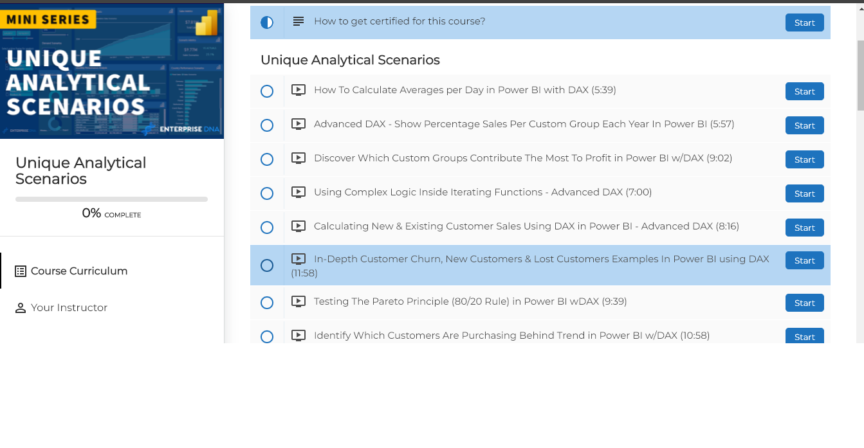
Task: Click 'How to get certified for this course?' title
Action: (400, 21)
